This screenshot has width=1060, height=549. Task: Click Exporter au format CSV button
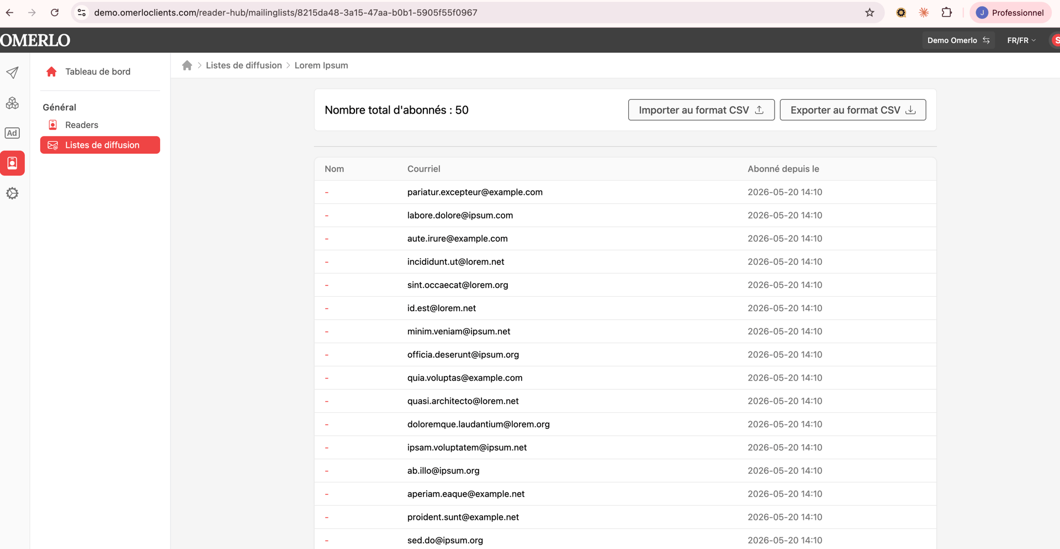click(852, 110)
